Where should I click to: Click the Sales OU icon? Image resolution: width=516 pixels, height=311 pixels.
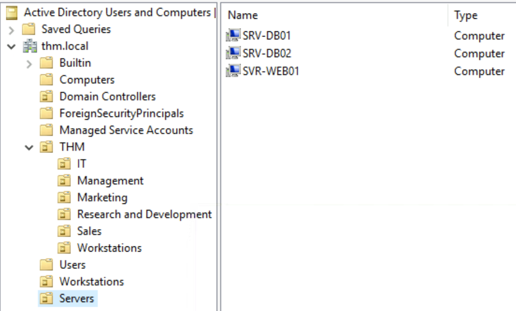tap(63, 231)
